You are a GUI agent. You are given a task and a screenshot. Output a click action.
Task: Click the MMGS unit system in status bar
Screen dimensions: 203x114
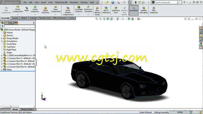[180, 112]
